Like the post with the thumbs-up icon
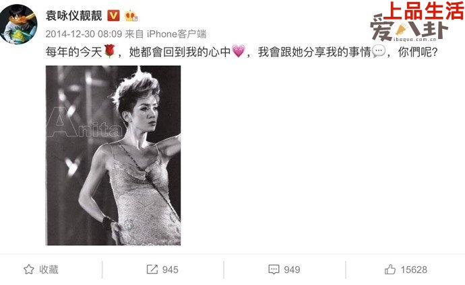The height and width of the screenshot is (285, 465). point(390,270)
